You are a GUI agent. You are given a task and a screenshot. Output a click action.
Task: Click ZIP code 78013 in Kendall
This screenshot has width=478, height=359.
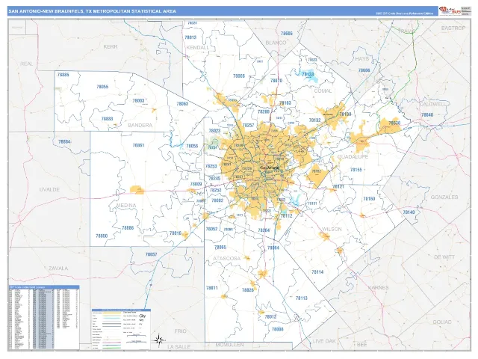[190, 37]
